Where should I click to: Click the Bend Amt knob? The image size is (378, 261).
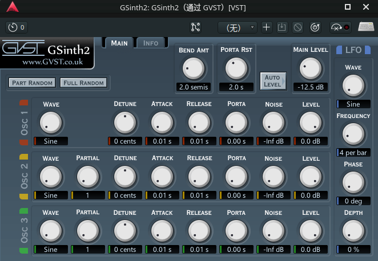pyautogui.click(x=194, y=68)
